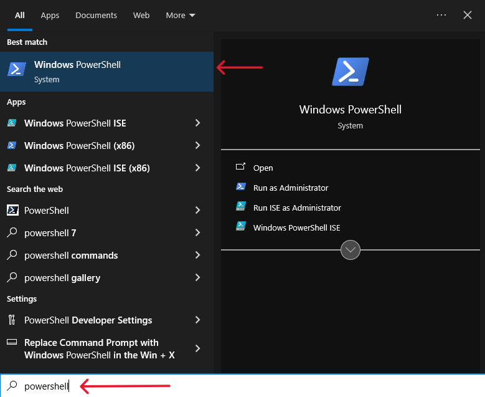Click the Windows PowerShell (x86) app icon
The width and height of the screenshot is (485, 397).
[12, 145]
